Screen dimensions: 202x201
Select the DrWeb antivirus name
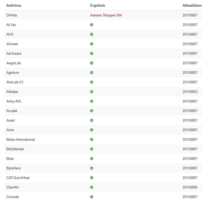click(x=12, y=15)
